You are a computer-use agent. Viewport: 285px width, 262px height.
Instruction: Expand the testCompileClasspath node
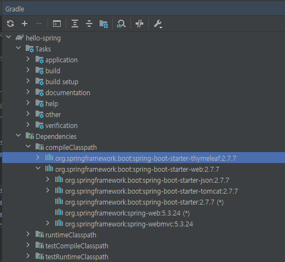point(28,245)
